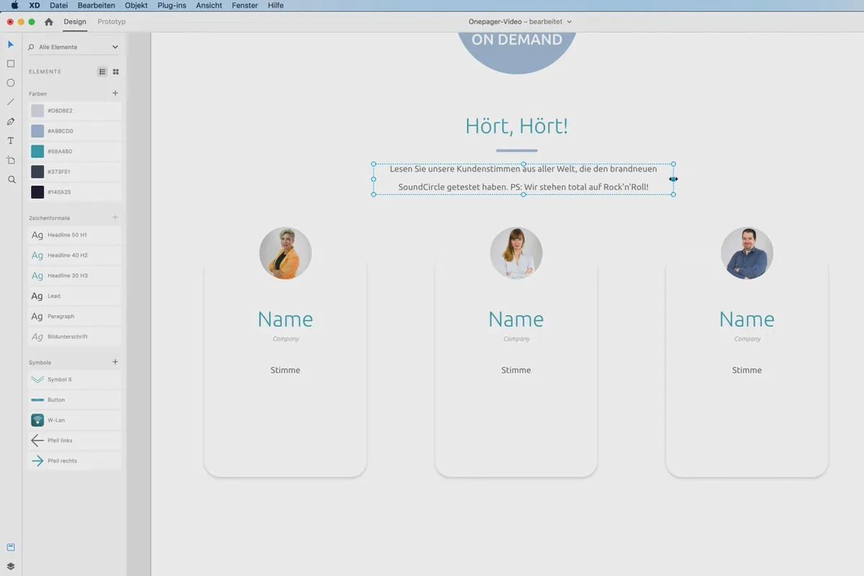Click the Zeichenformate section heading

coord(49,218)
